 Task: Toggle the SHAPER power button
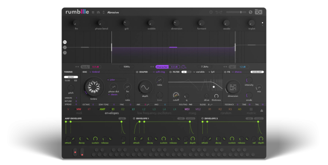click(137, 72)
